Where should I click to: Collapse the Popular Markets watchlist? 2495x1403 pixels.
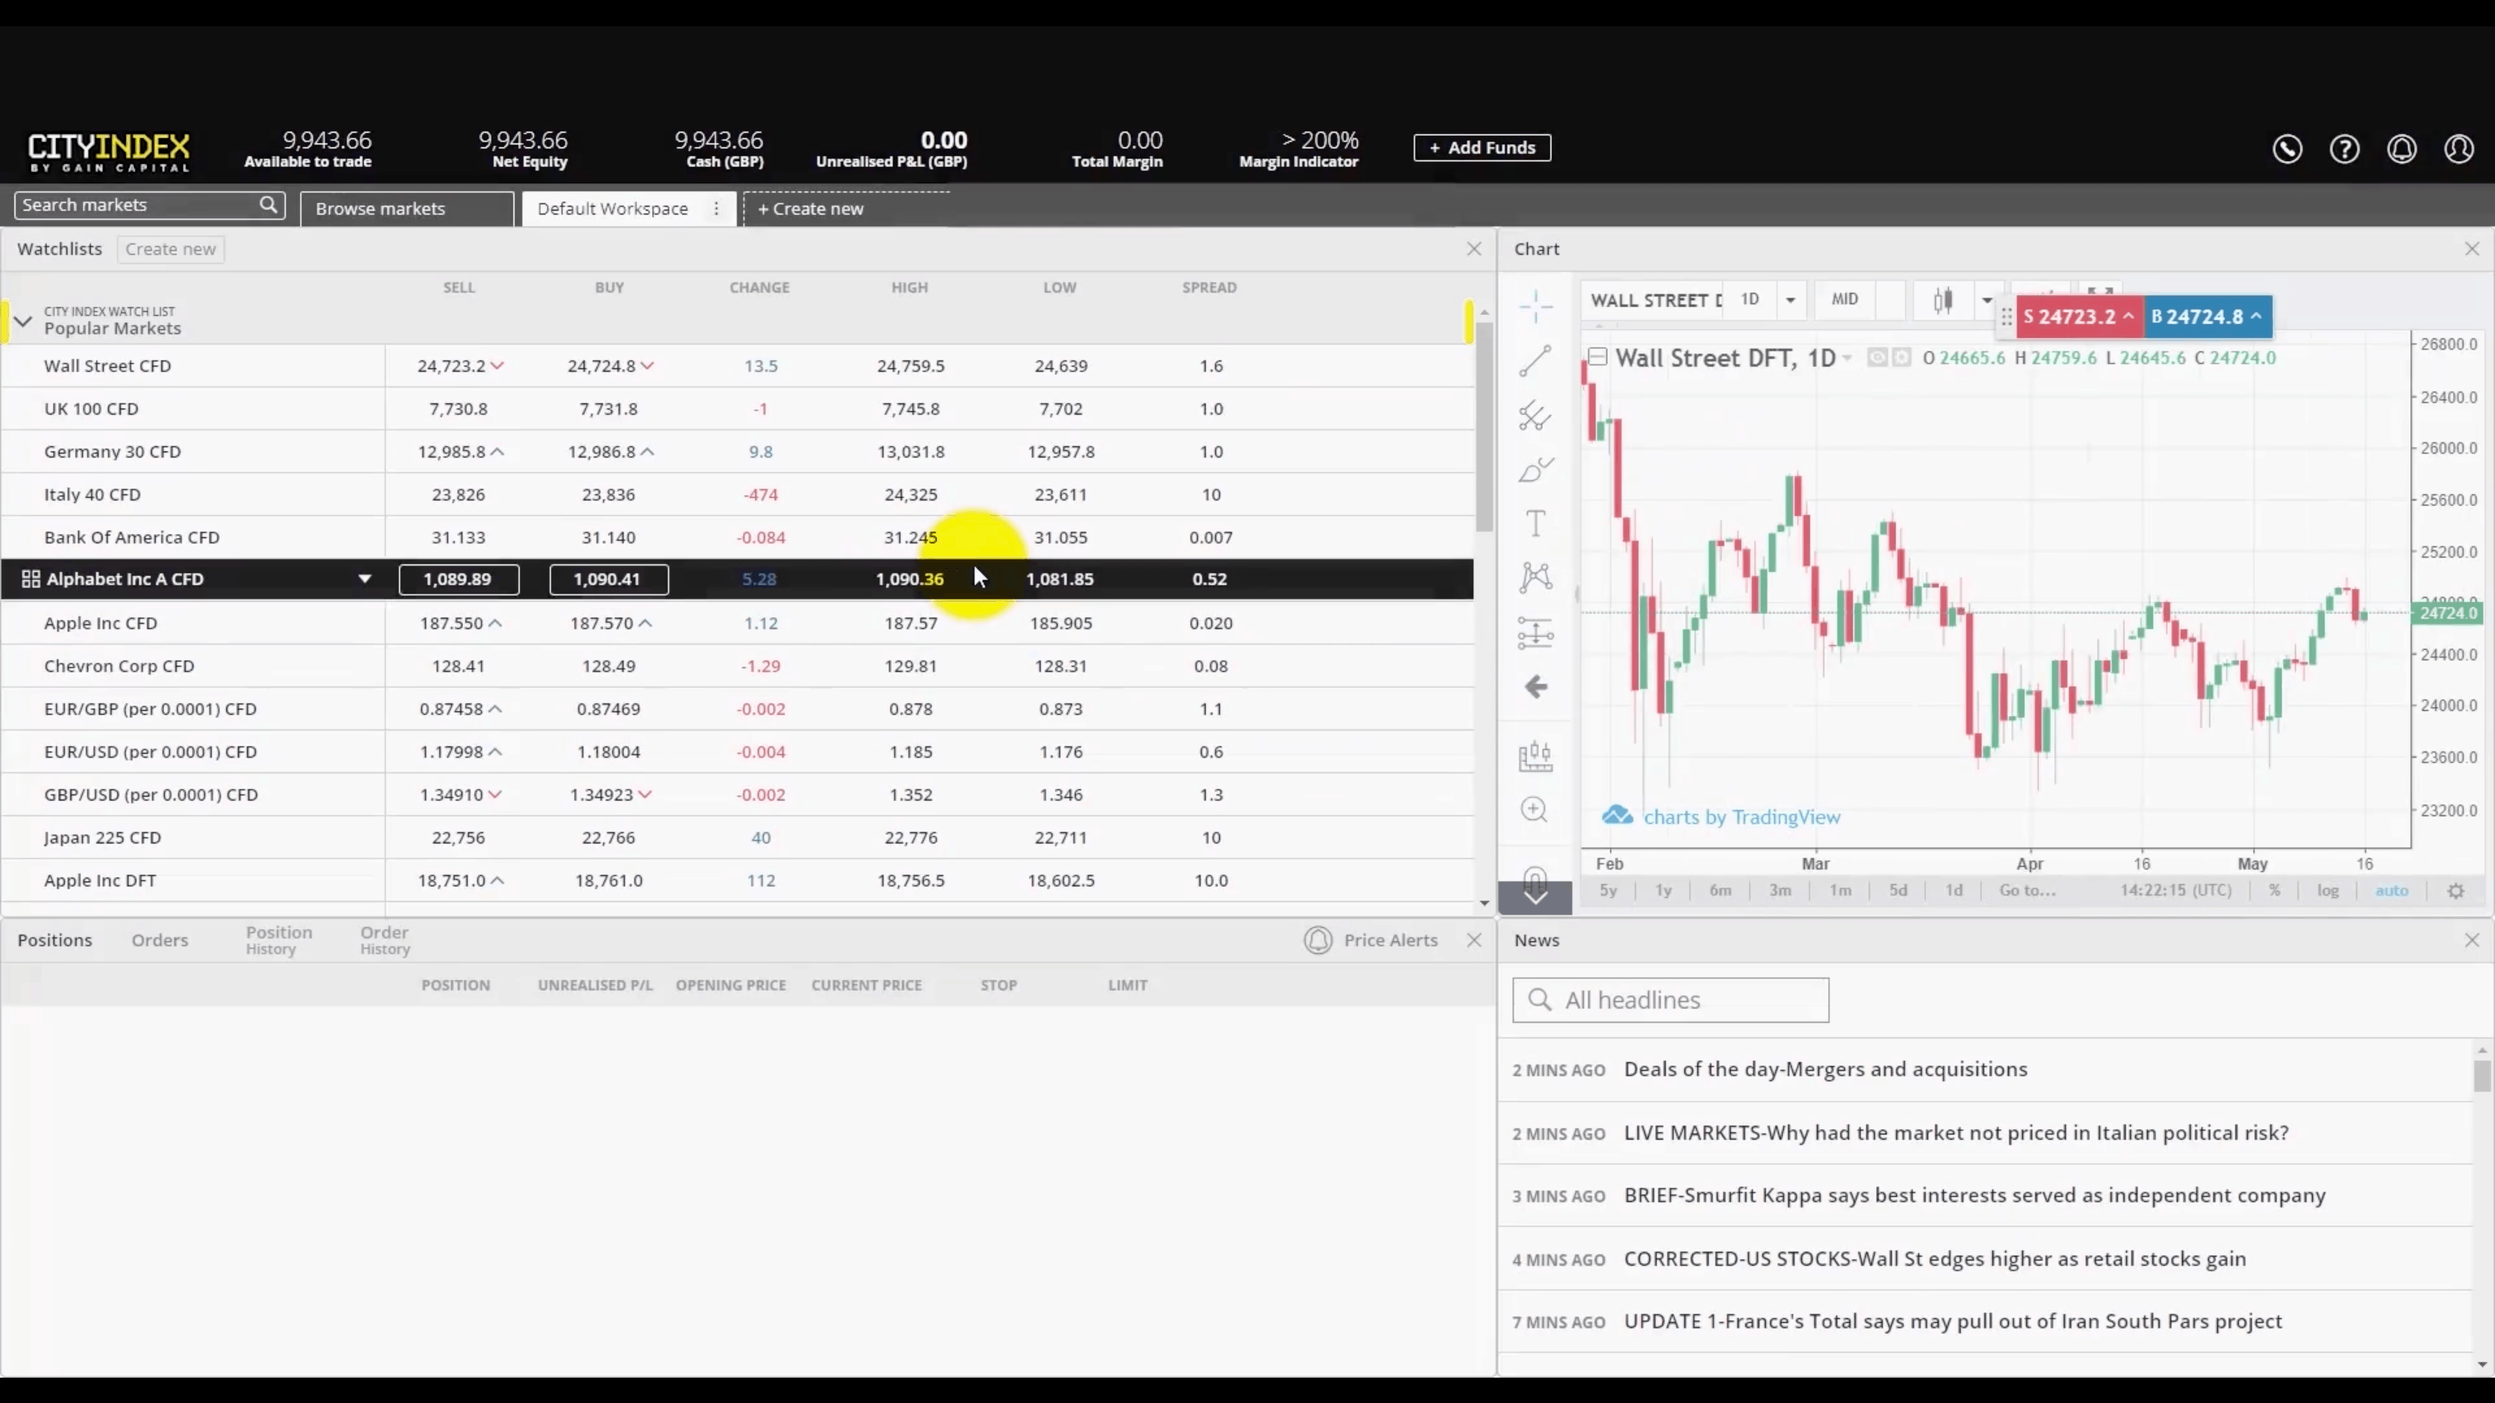pyautogui.click(x=23, y=321)
